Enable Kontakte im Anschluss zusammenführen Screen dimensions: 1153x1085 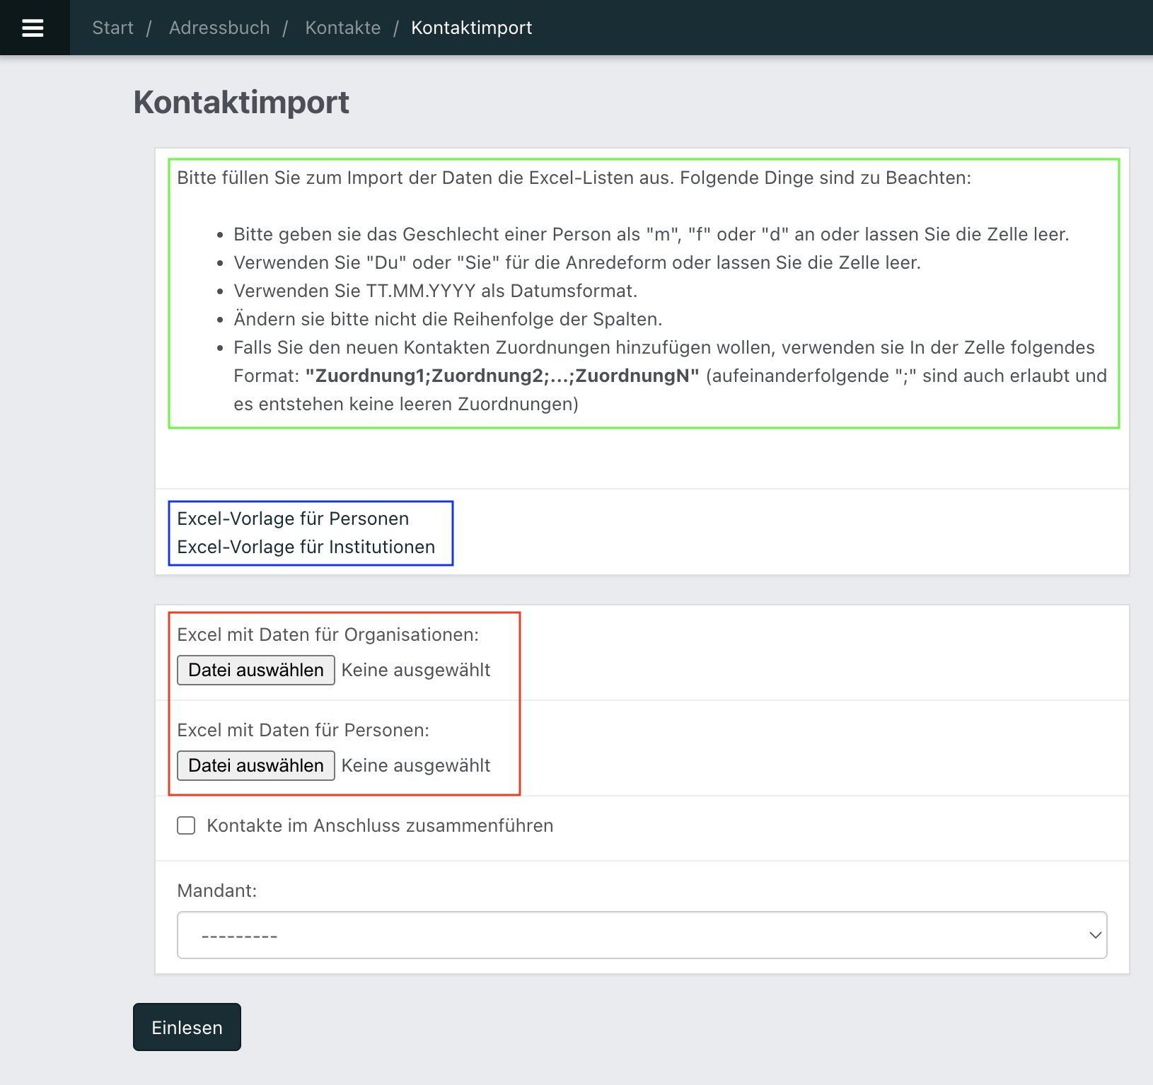tap(186, 825)
